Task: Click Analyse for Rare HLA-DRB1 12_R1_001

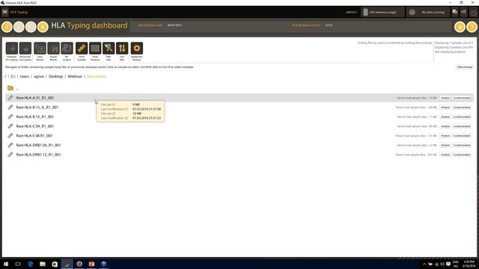Action: pyautogui.click(x=445, y=155)
